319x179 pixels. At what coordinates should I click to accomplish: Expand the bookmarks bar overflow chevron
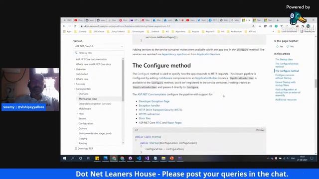pyautogui.click(x=273, y=32)
